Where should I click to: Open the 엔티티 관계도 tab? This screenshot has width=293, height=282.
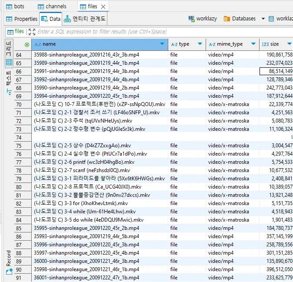pos(85,19)
